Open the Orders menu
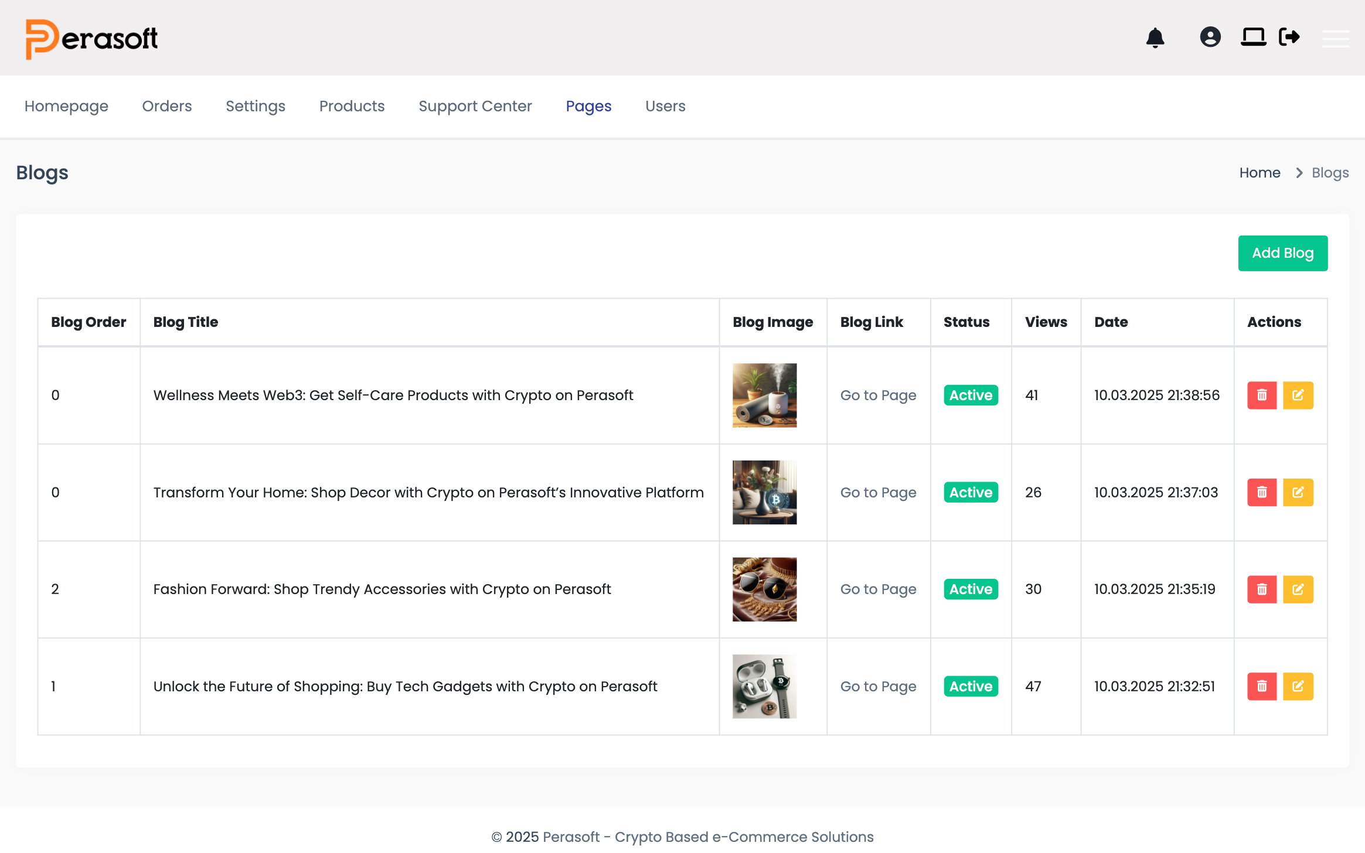Image resolution: width=1365 pixels, height=853 pixels. coord(167,106)
